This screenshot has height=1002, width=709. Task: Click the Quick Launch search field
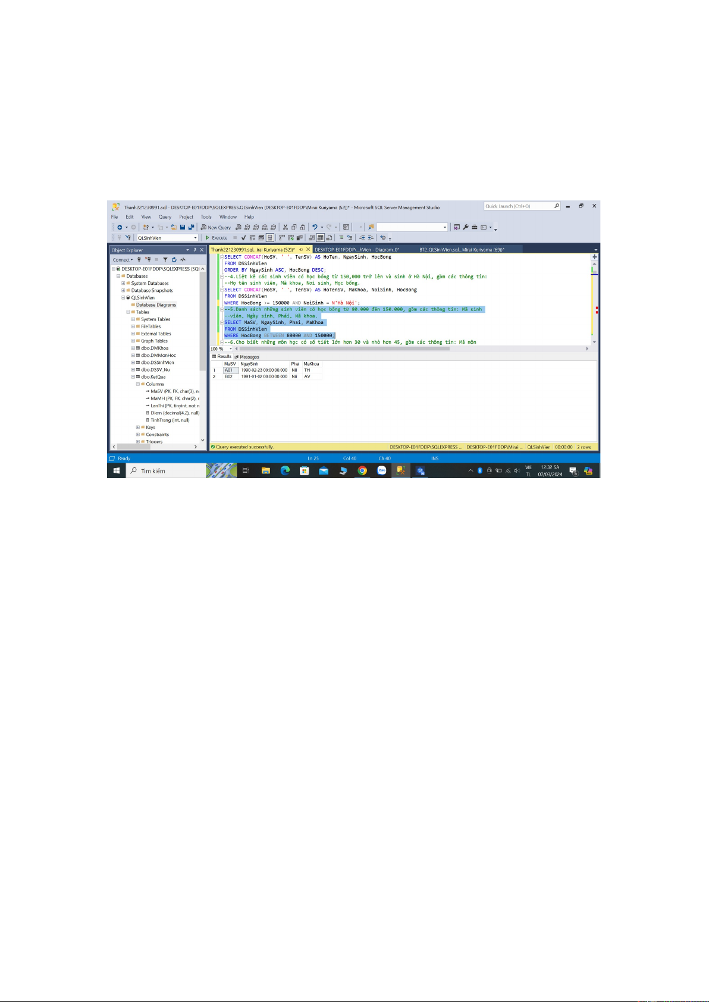[519, 206]
